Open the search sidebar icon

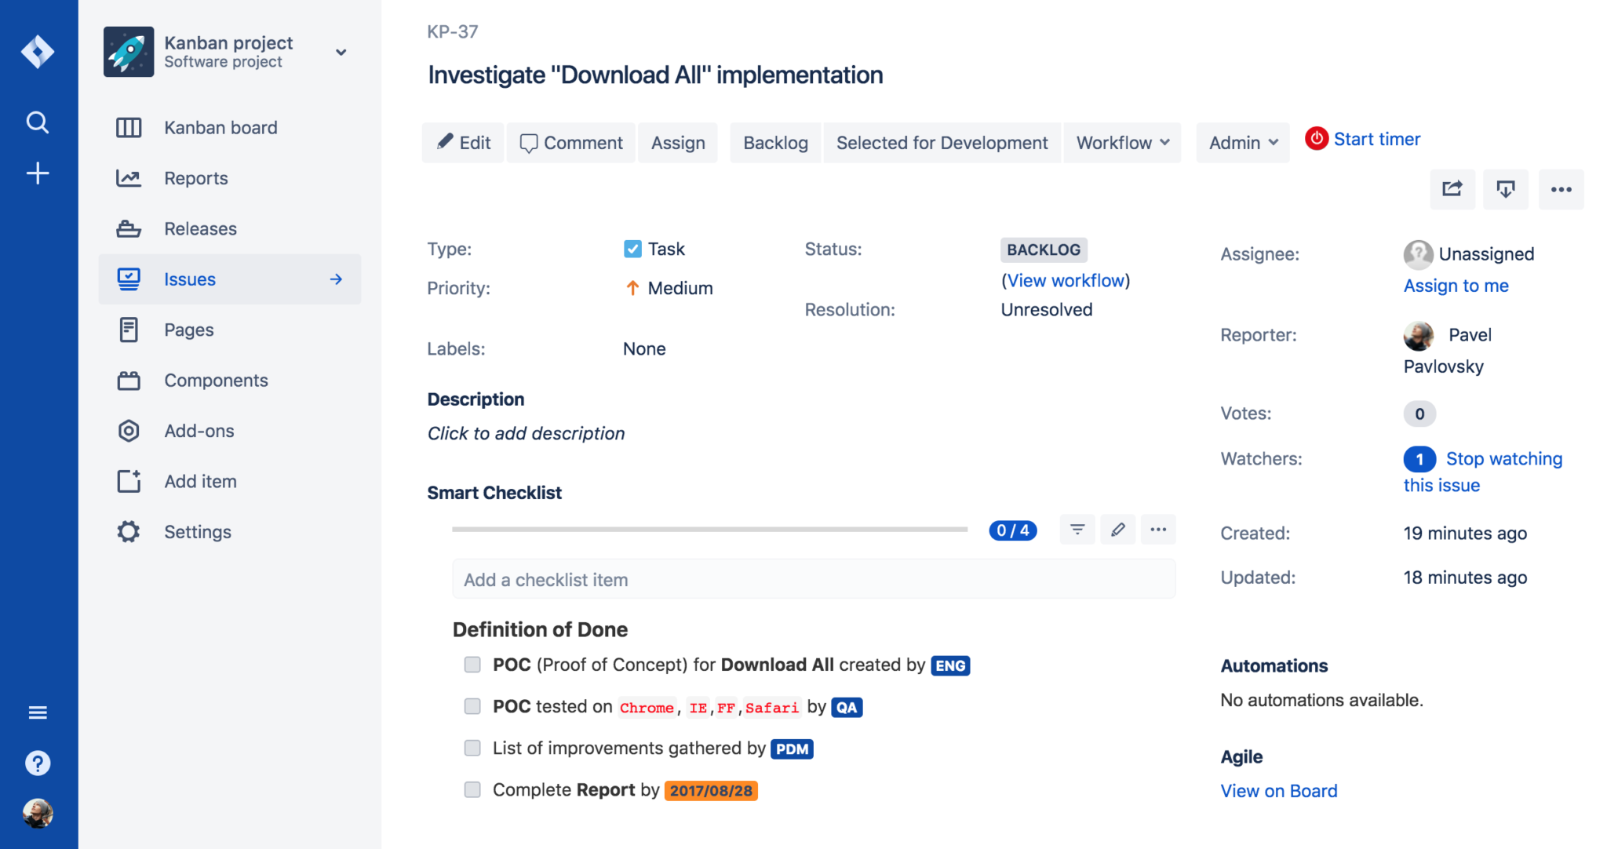coord(38,122)
